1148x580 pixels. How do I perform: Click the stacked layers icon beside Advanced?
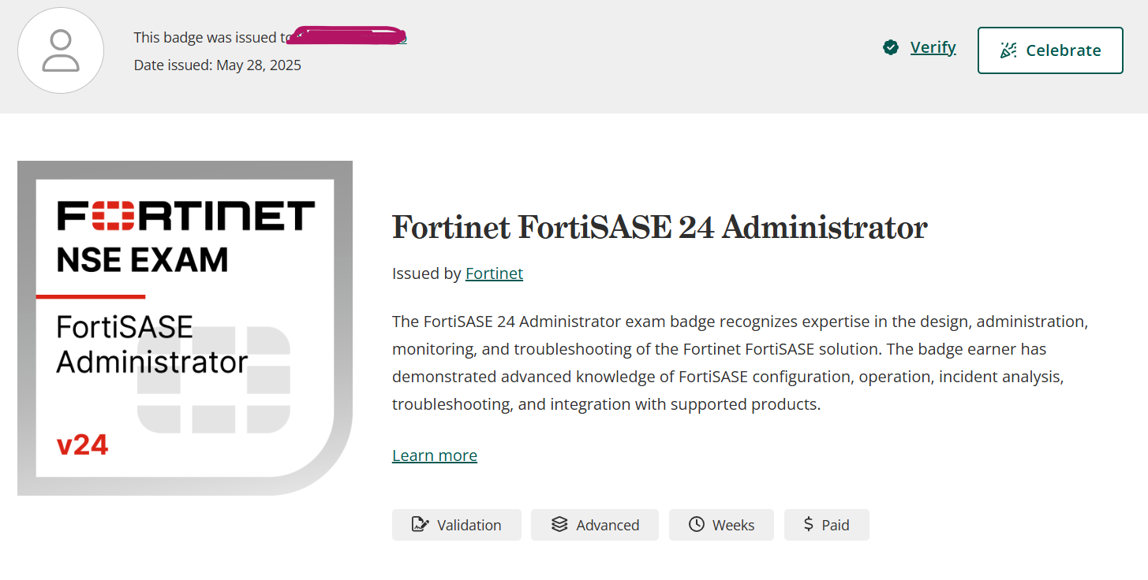point(559,525)
